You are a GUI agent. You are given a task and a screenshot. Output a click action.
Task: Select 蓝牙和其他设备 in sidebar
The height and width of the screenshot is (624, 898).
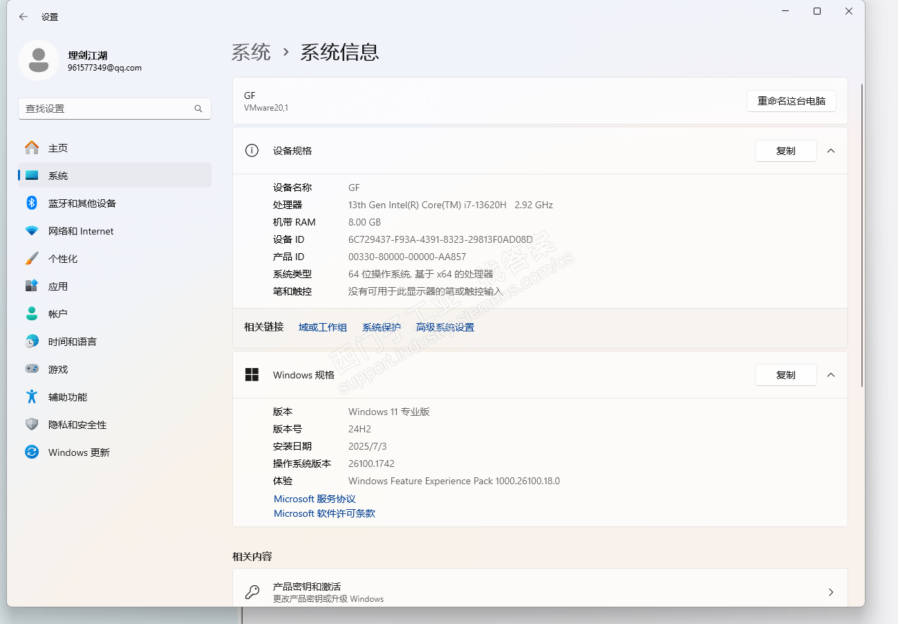pyautogui.click(x=115, y=203)
